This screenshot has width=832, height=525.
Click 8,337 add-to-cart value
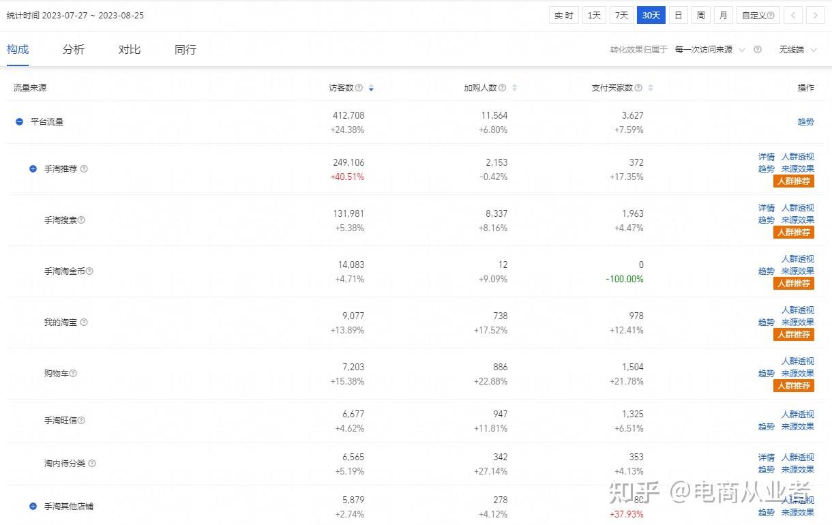coord(497,213)
